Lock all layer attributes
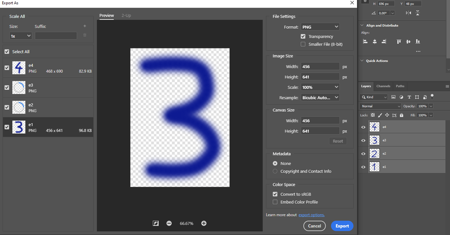450x235 pixels. 401,115
